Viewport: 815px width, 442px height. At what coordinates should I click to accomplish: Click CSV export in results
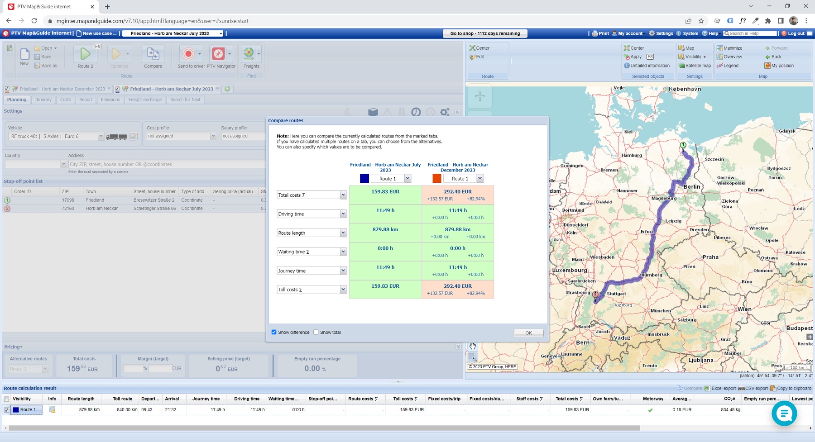pyautogui.click(x=753, y=388)
